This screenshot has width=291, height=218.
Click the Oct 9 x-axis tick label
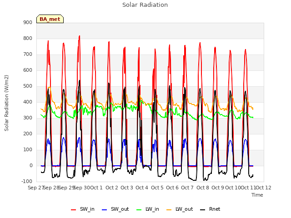coord(218,188)
